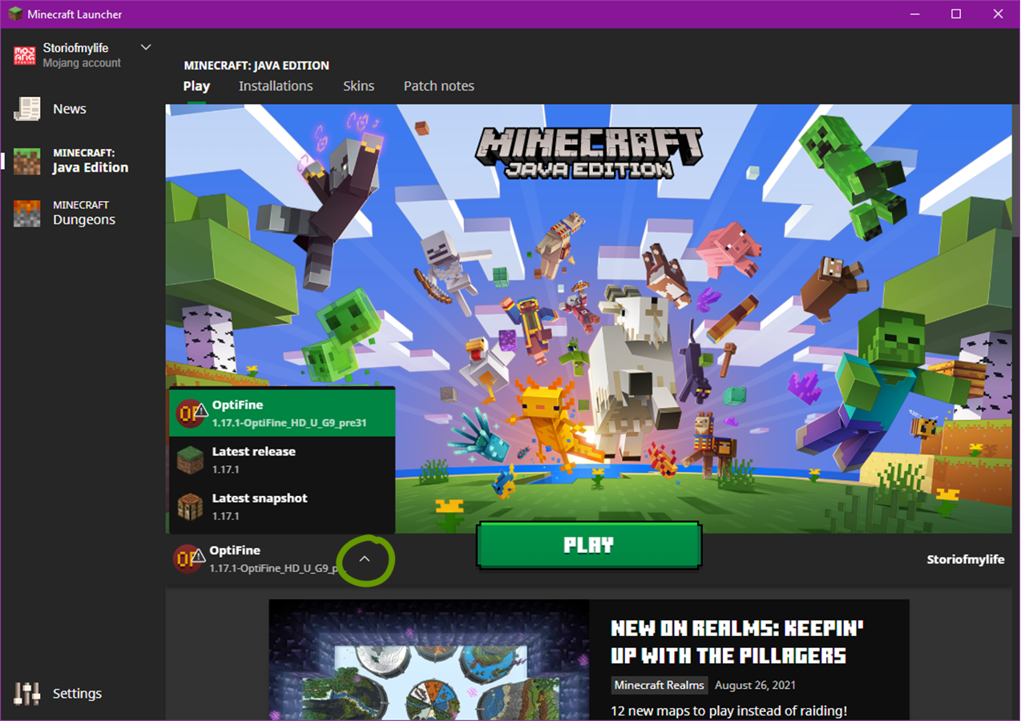The image size is (1021, 721).
Task: Switch to the Installations tab
Action: 276,87
